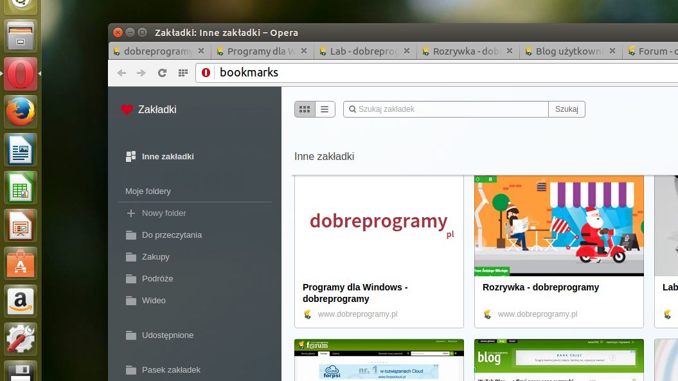The width and height of the screenshot is (678, 381).
Task: Click the Inne zakładki tiles icon
Action: [130, 157]
